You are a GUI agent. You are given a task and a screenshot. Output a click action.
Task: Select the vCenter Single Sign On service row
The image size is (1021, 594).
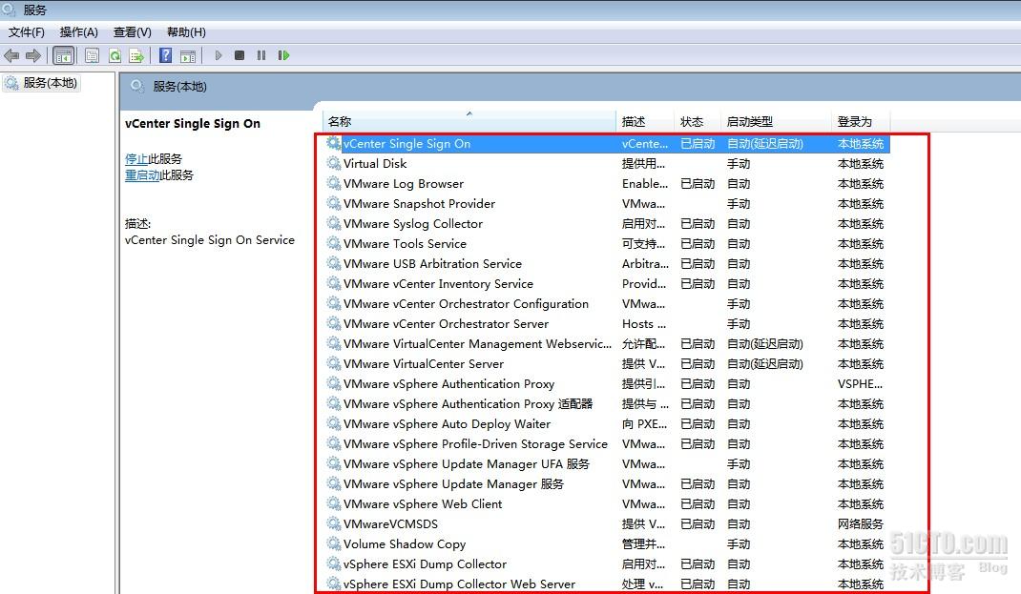click(x=607, y=144)
